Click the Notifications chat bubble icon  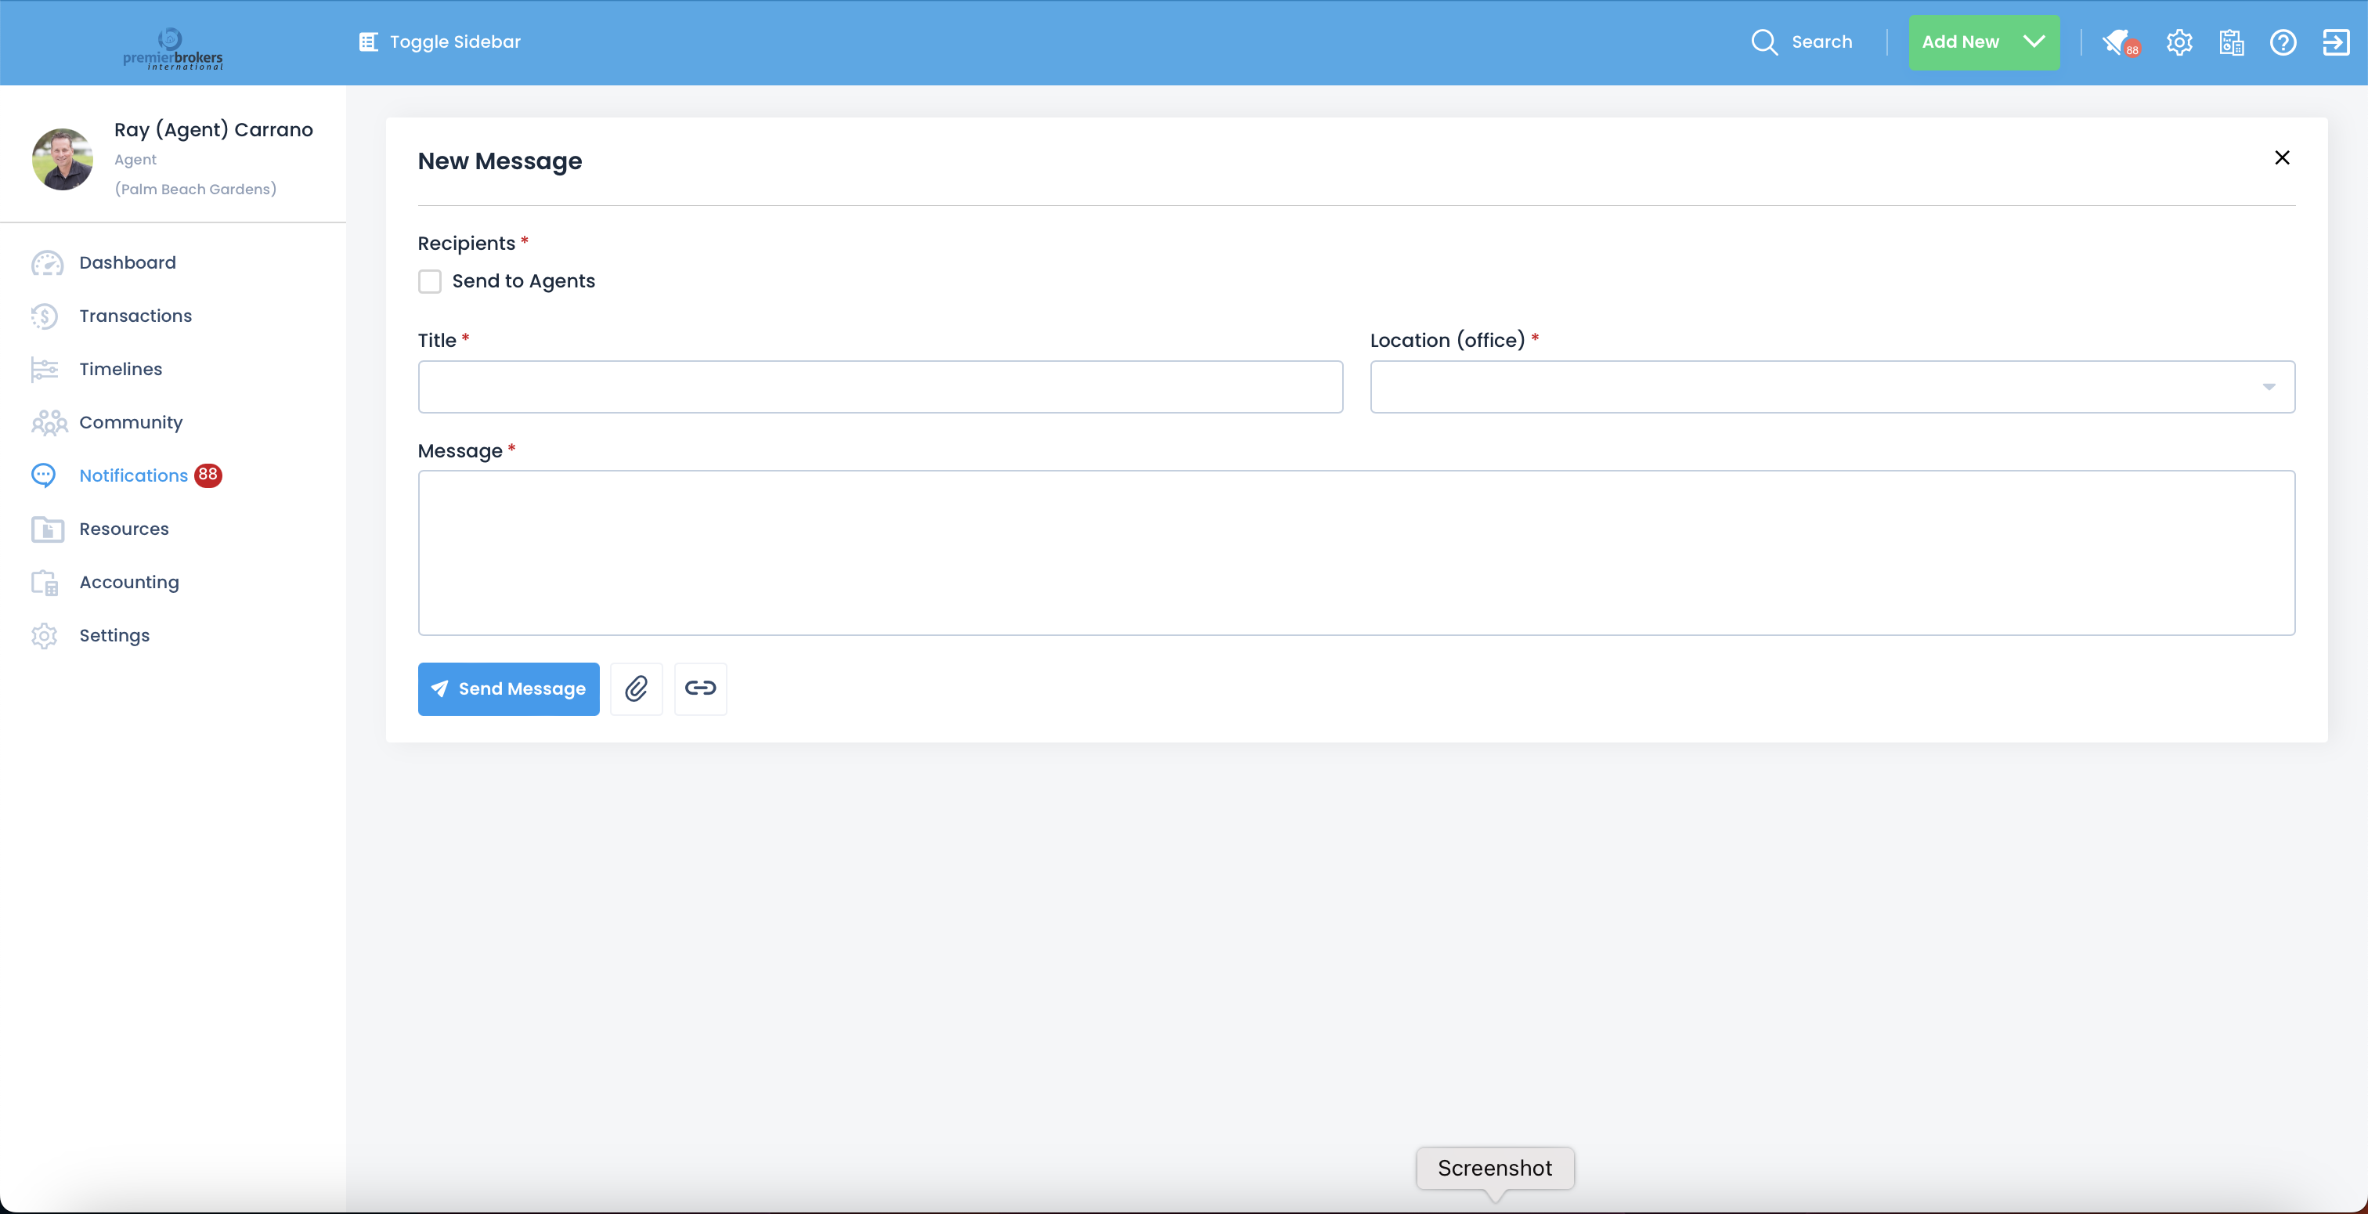tap(43, 475)
